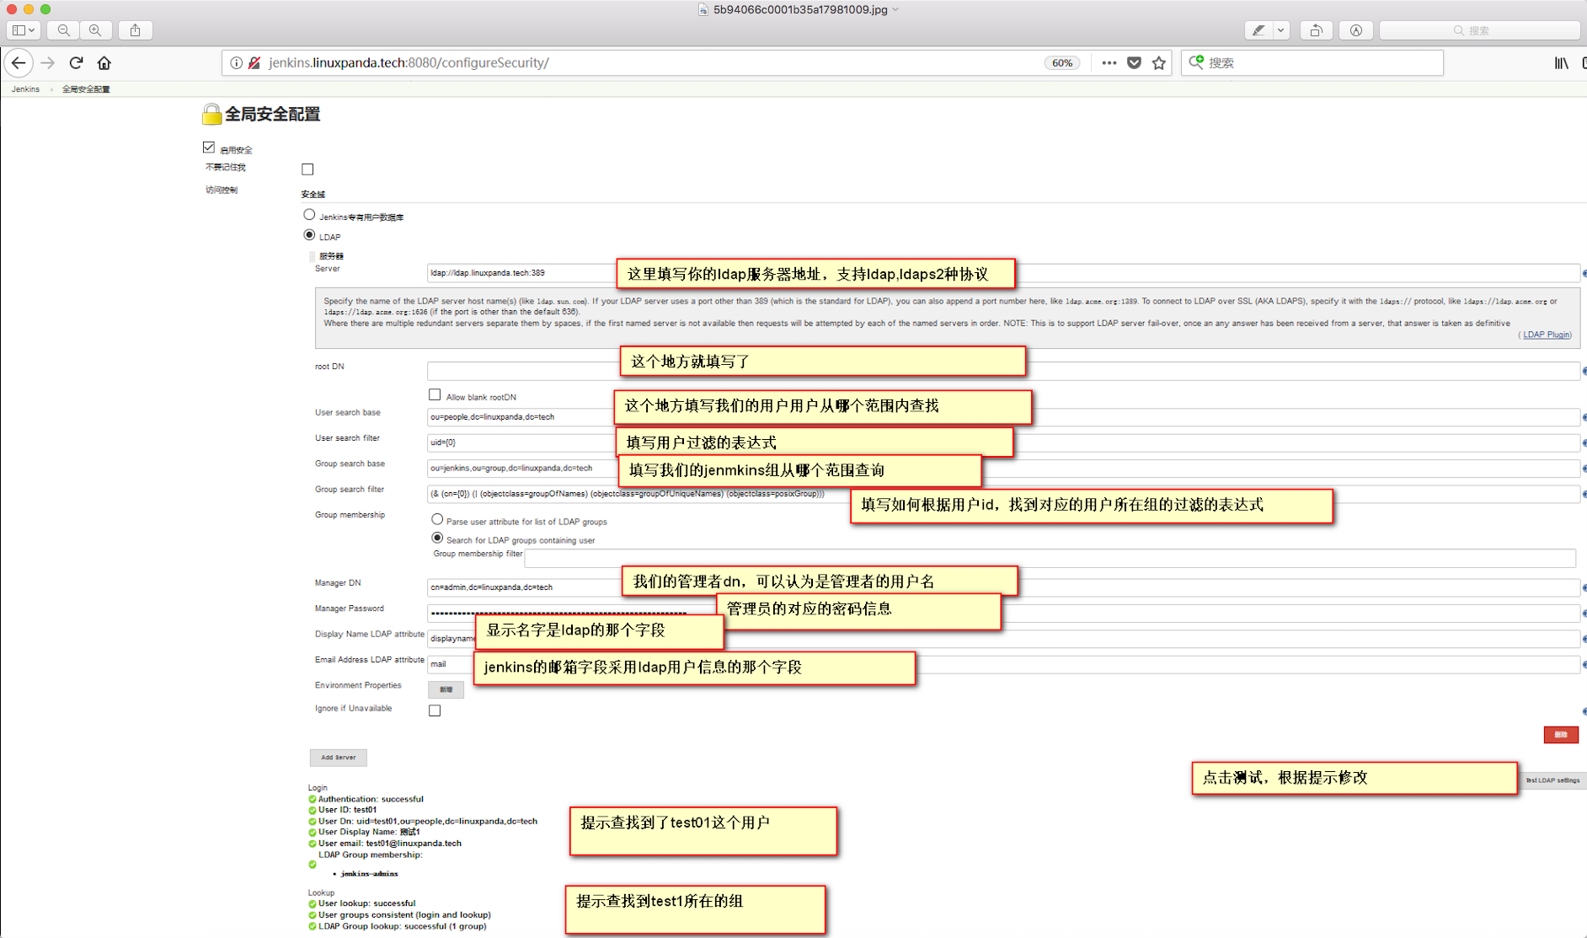The width and height of the screenshot is (1587, 938).
Task: Select the markup pen tool in Preview
Action: [1258, 30]
